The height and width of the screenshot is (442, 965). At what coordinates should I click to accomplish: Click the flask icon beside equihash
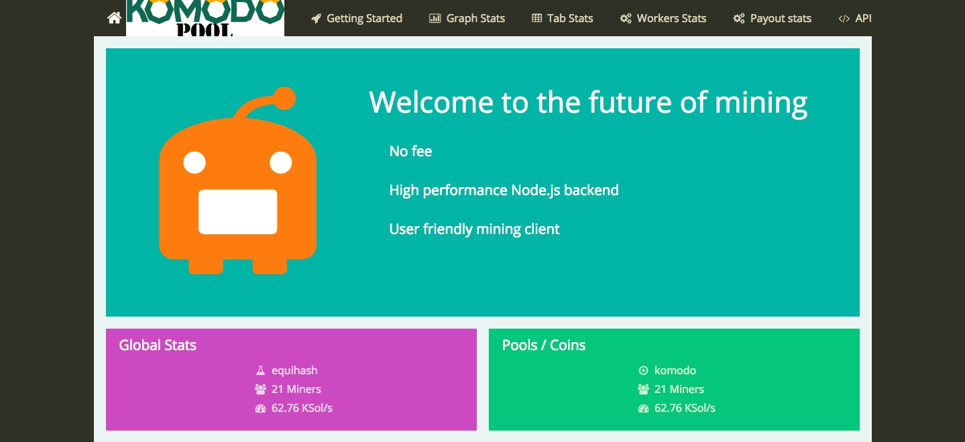tap(261, 370)
